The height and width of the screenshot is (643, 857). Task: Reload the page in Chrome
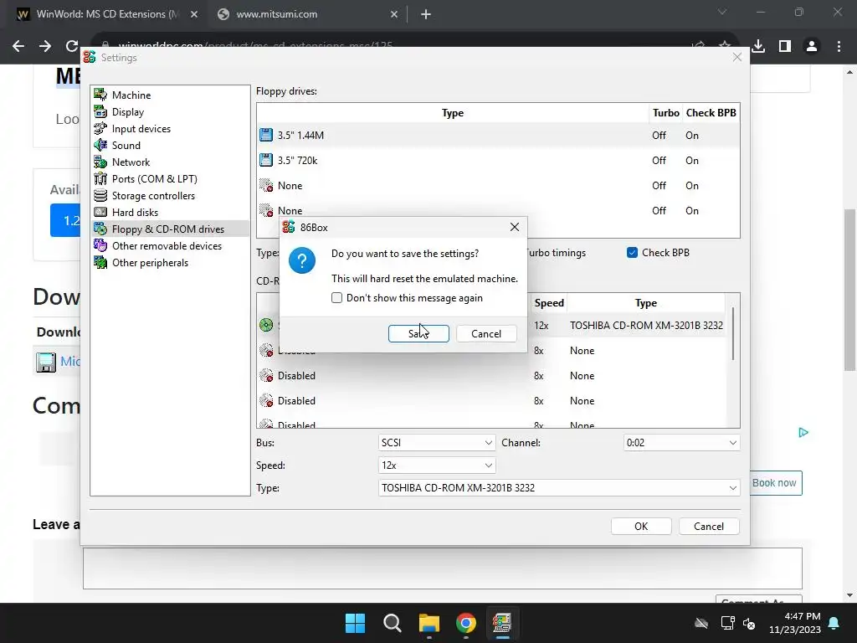[72, 46]
